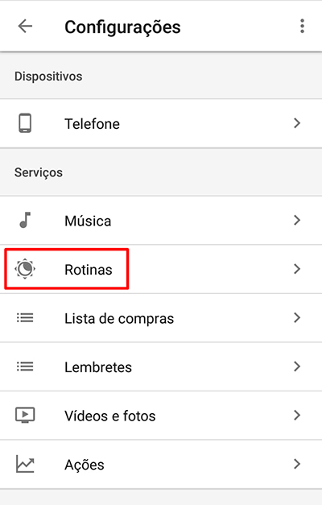Open the Ações settings entry
Image resolution: width=322 pixels, height=505 pixels.
point(161,464)
